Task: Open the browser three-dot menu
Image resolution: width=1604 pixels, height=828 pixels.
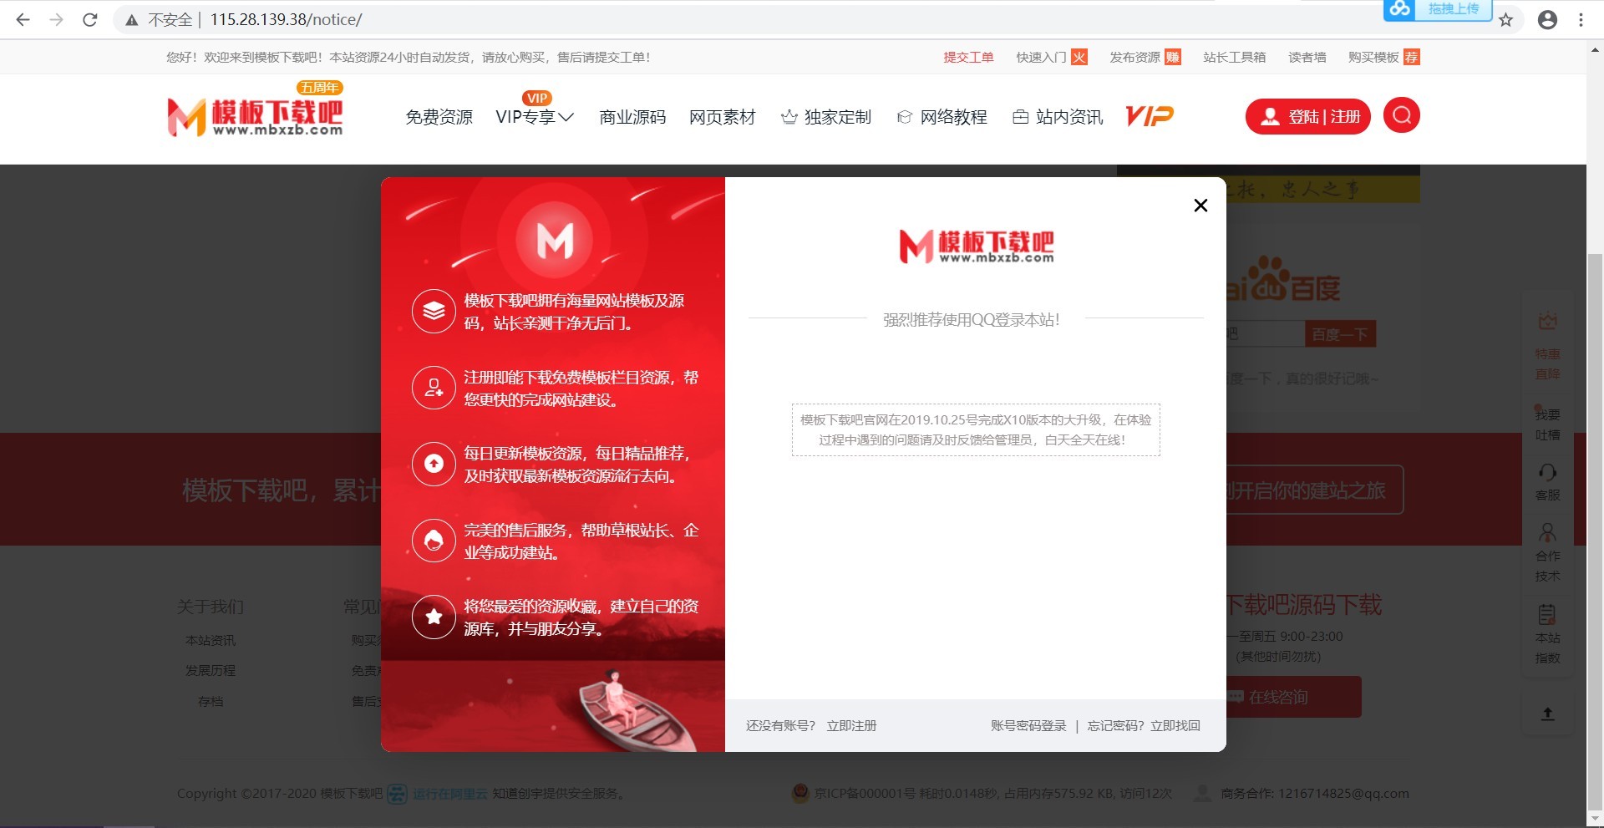Action: coord(1581,20)
